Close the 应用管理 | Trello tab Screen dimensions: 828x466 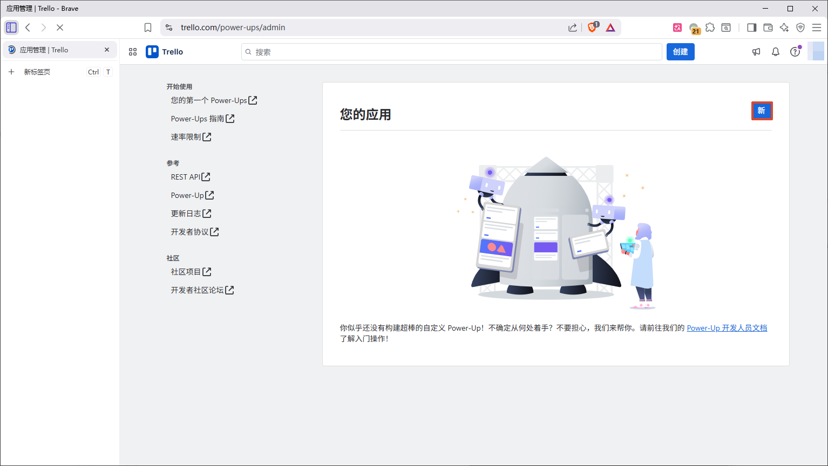click(x=107, y=50)
